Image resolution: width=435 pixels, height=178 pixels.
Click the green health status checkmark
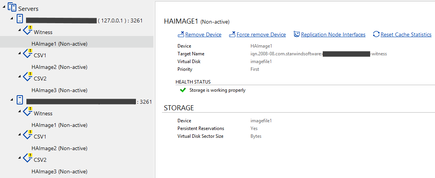coord(183,90)
